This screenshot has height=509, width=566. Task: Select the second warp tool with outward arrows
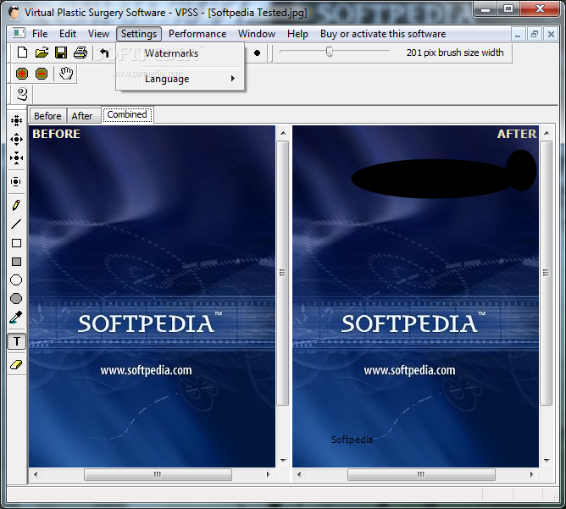16,139
